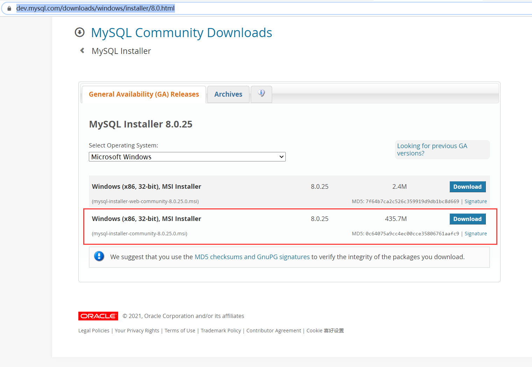Click the MySQL Community Downloads heading link
This screenshot has height=367, width=532.
tap(181, 33)
